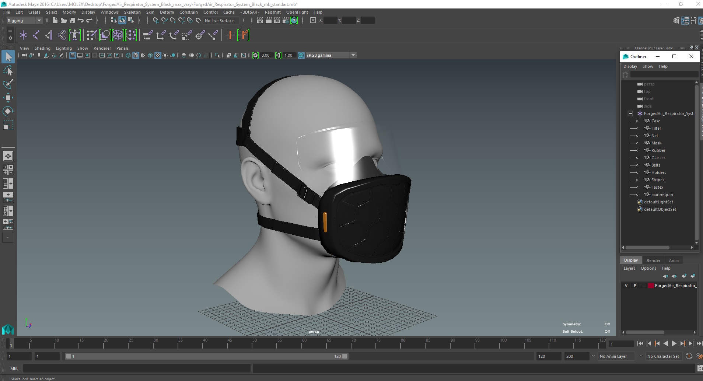The height and width of the screenshot is (381, 703).
Task: Toggle V visibility of ForgedAir_Respirator layer
Action: click(x=626, y=286)
